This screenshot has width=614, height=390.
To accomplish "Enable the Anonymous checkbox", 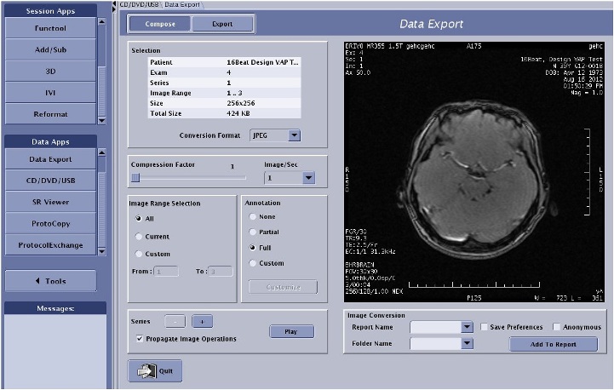I will pyautogui.click(x=556, y=327).
